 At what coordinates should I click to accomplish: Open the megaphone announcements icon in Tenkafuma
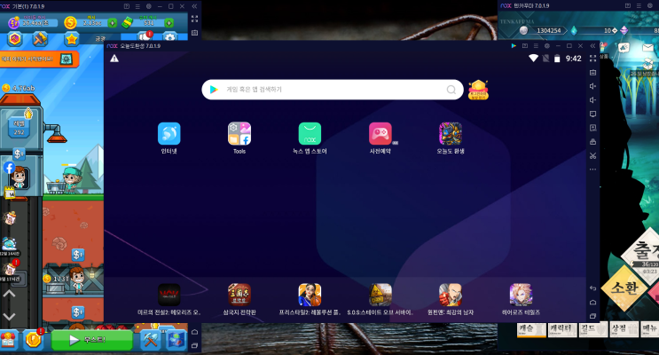click(x=624, y=48)
